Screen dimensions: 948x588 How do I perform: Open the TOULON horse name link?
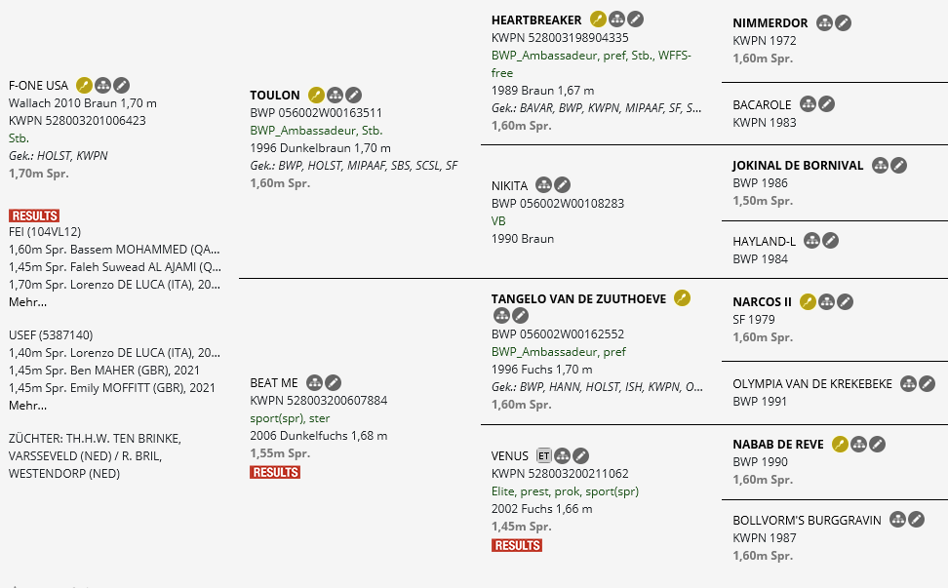click(275, 96)
